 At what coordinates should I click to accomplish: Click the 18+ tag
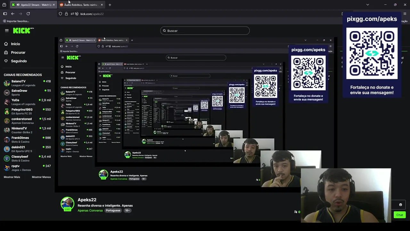point(127,210)
